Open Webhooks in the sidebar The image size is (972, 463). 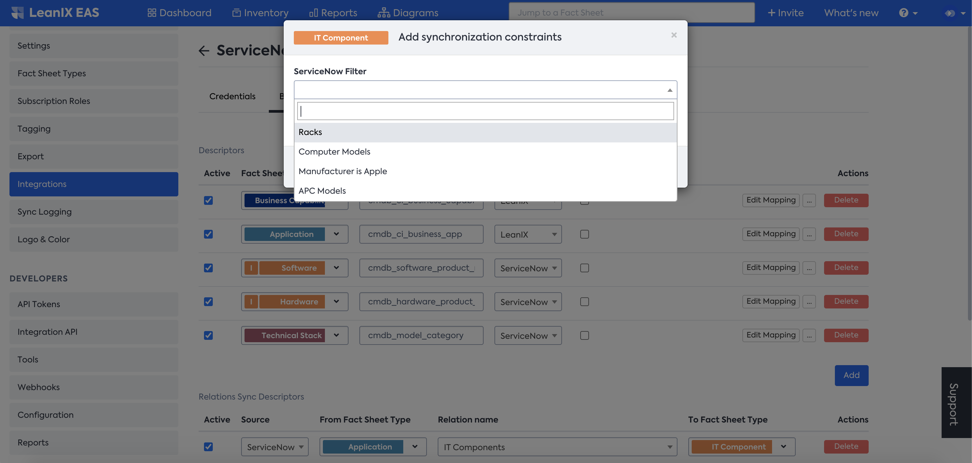94,387
